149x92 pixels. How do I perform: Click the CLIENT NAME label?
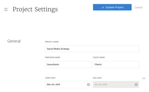click(99, 57)
